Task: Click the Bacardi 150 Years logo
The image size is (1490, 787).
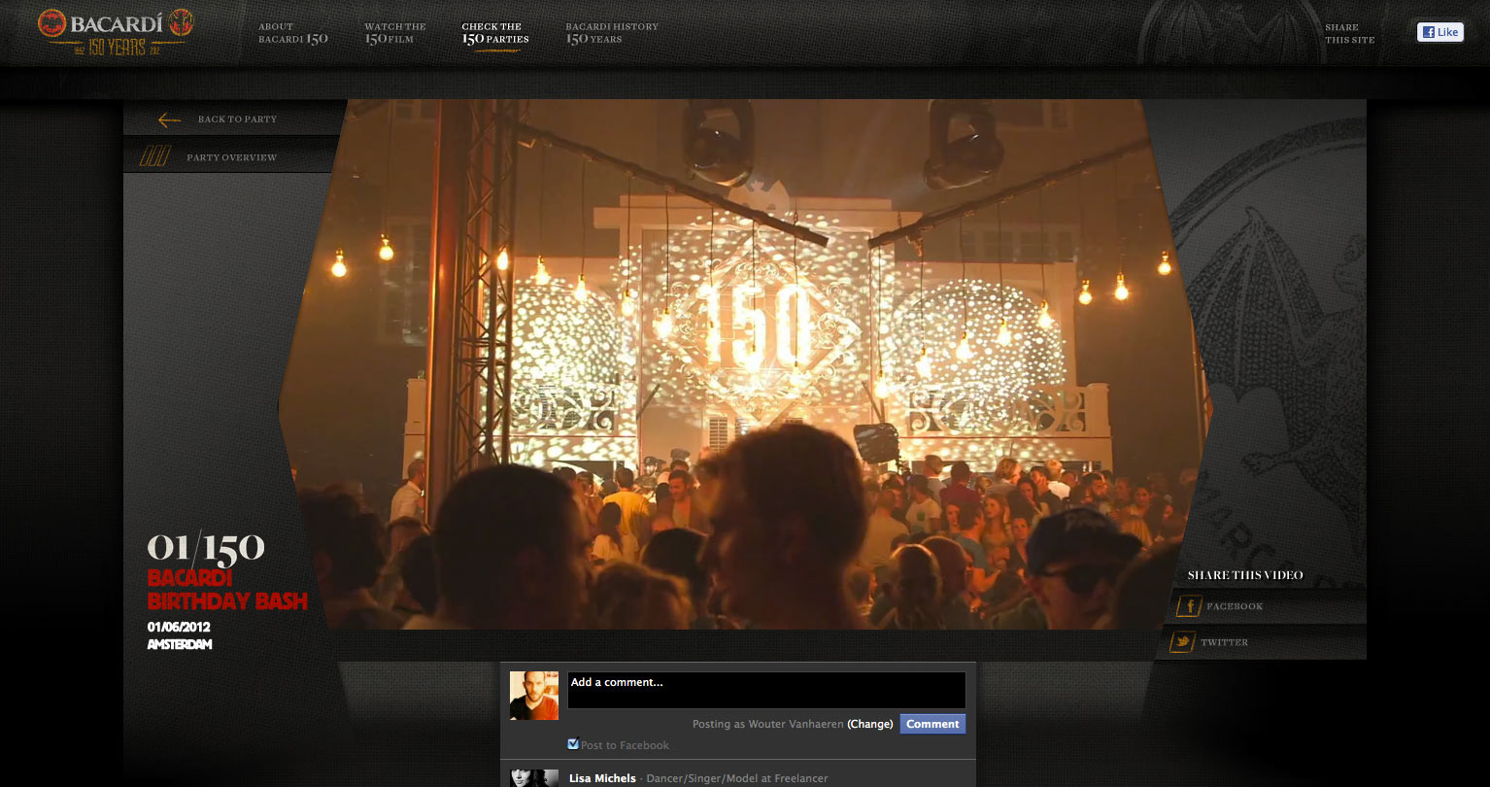Action: [116, 32]
